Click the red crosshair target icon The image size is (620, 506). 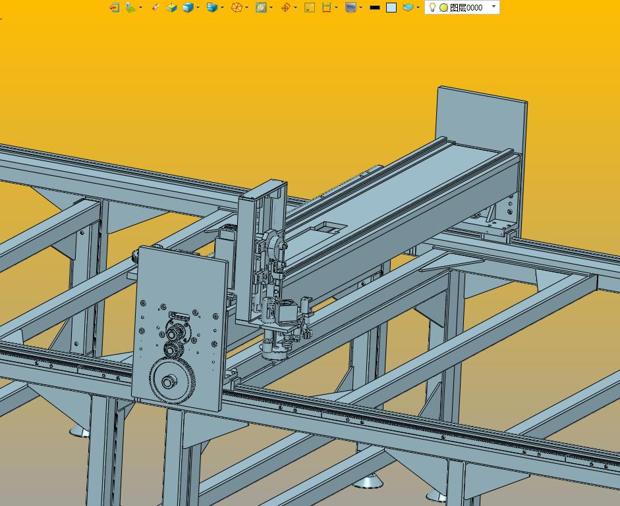pyautogui.click(x=285, y=7)
